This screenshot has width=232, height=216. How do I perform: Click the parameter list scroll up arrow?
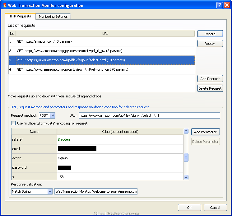point(186,131)
